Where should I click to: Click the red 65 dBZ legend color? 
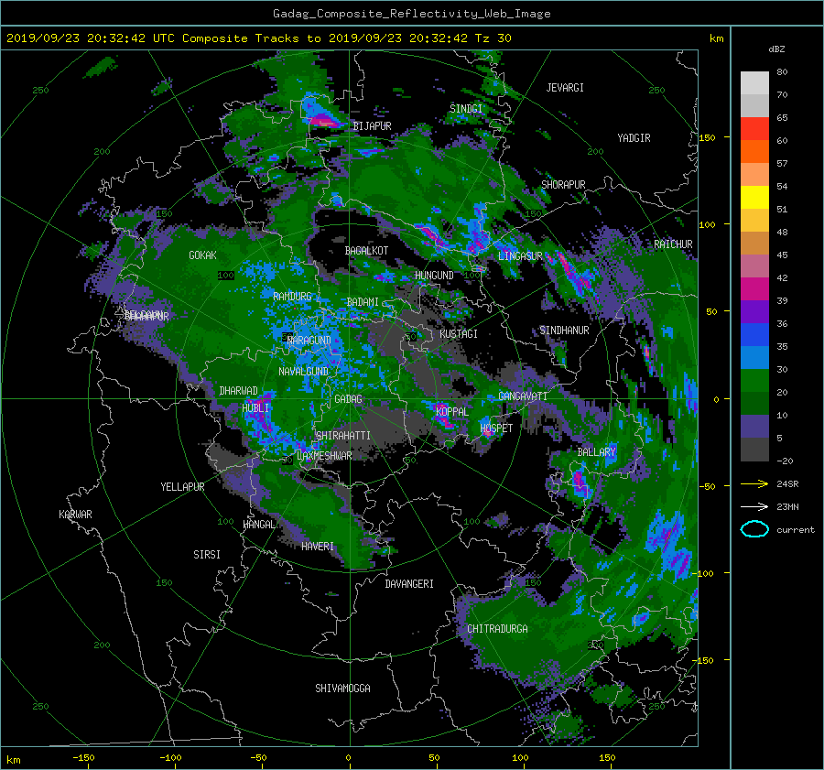(754, 129)
